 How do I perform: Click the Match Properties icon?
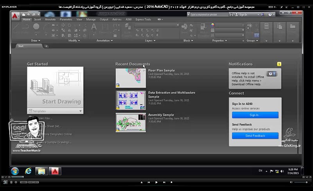click(x=203, y=27)
